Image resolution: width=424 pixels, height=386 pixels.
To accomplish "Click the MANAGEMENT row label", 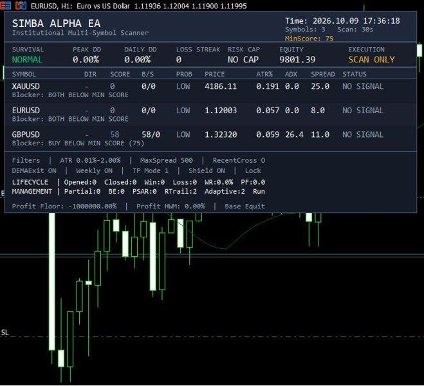I will (x=32, y=191).
